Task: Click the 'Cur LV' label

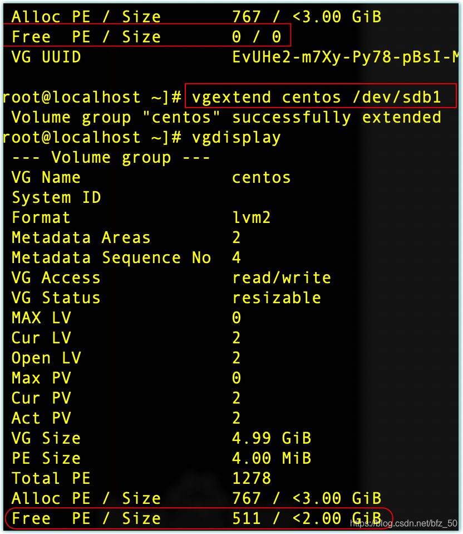Action: [x=41, y=338]
